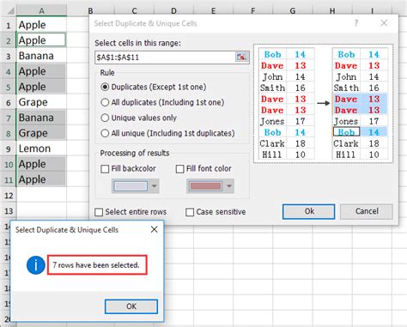Image resolution: width=407 pixels, height=327 pixels.
Task: Click the select-all corner of the spreadsheet
Action: 10,10
